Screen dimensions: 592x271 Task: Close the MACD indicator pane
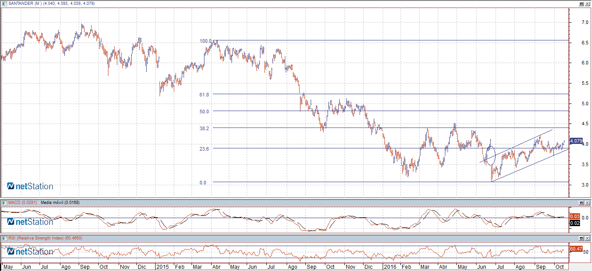(588, 203)
